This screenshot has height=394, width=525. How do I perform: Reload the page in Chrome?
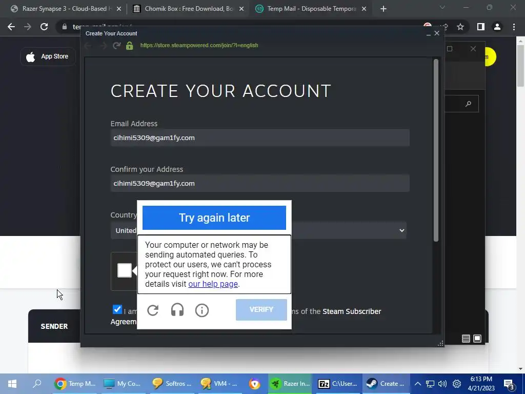(44, 27)
